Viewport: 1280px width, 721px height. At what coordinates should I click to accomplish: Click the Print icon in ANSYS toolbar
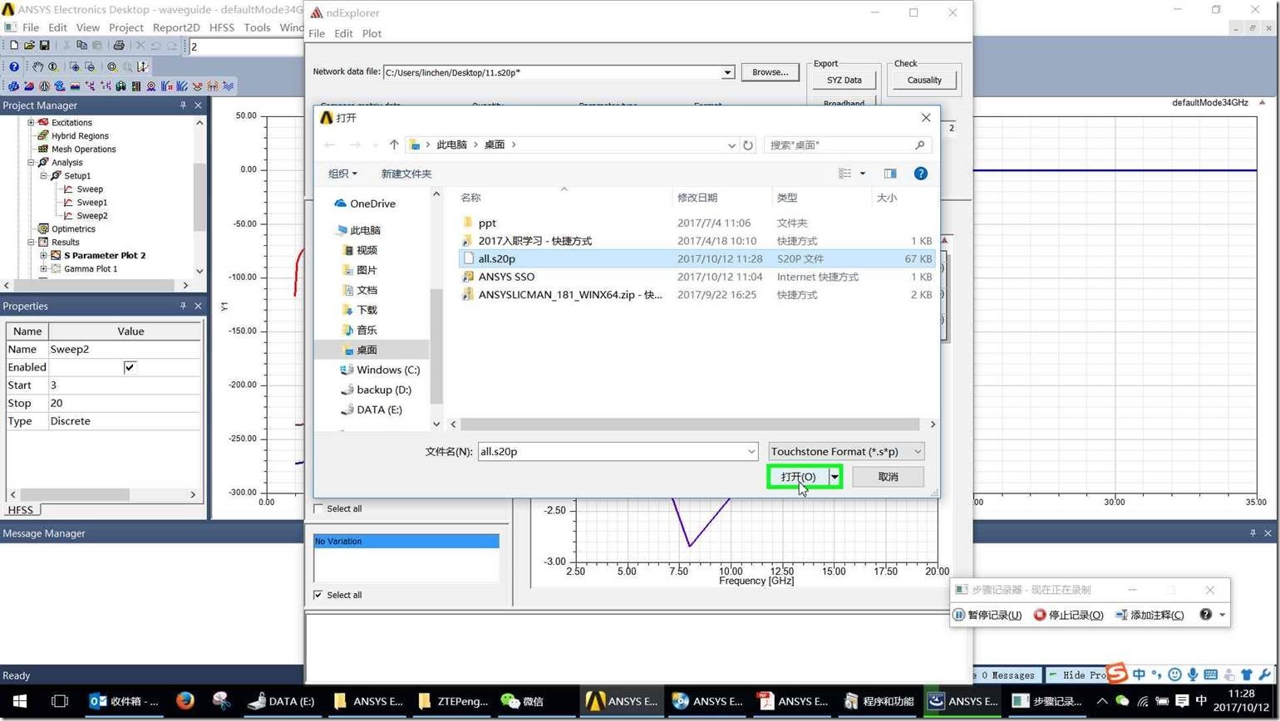(x=118, y=46)
